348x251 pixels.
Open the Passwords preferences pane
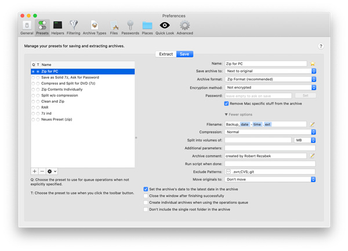(130, 27)
